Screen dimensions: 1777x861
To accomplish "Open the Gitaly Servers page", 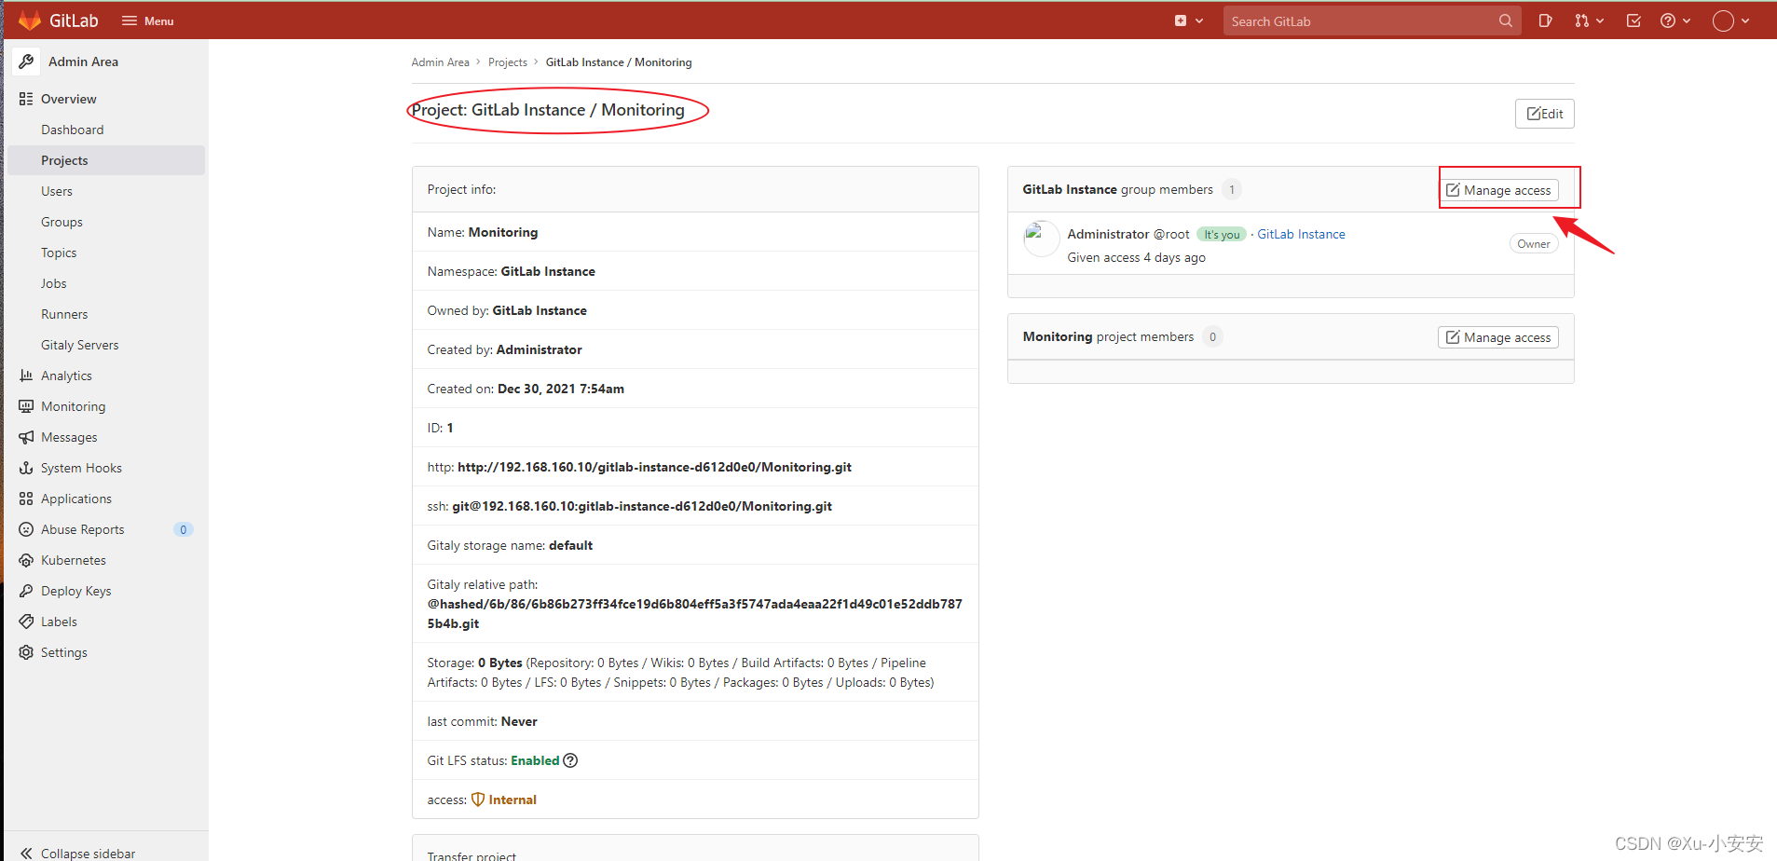I will coord(79,344).
